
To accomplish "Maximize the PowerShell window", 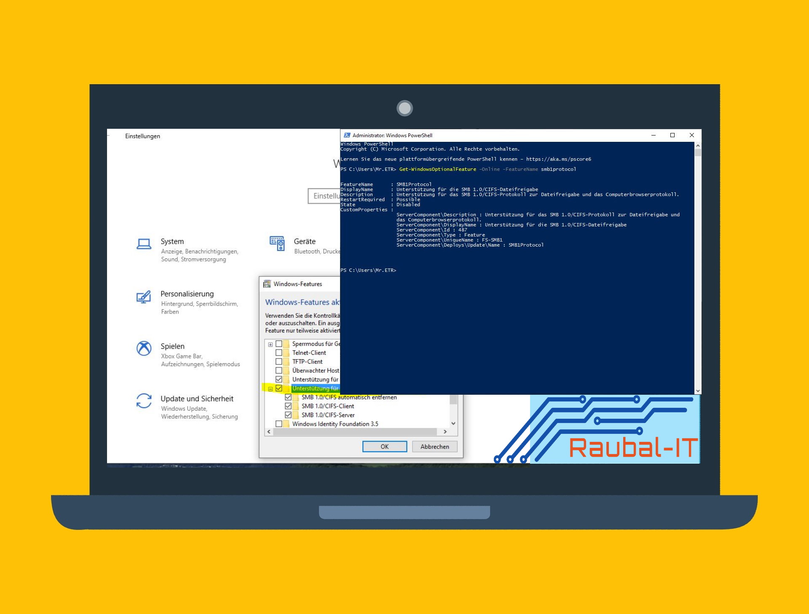I will coord(672,135).
